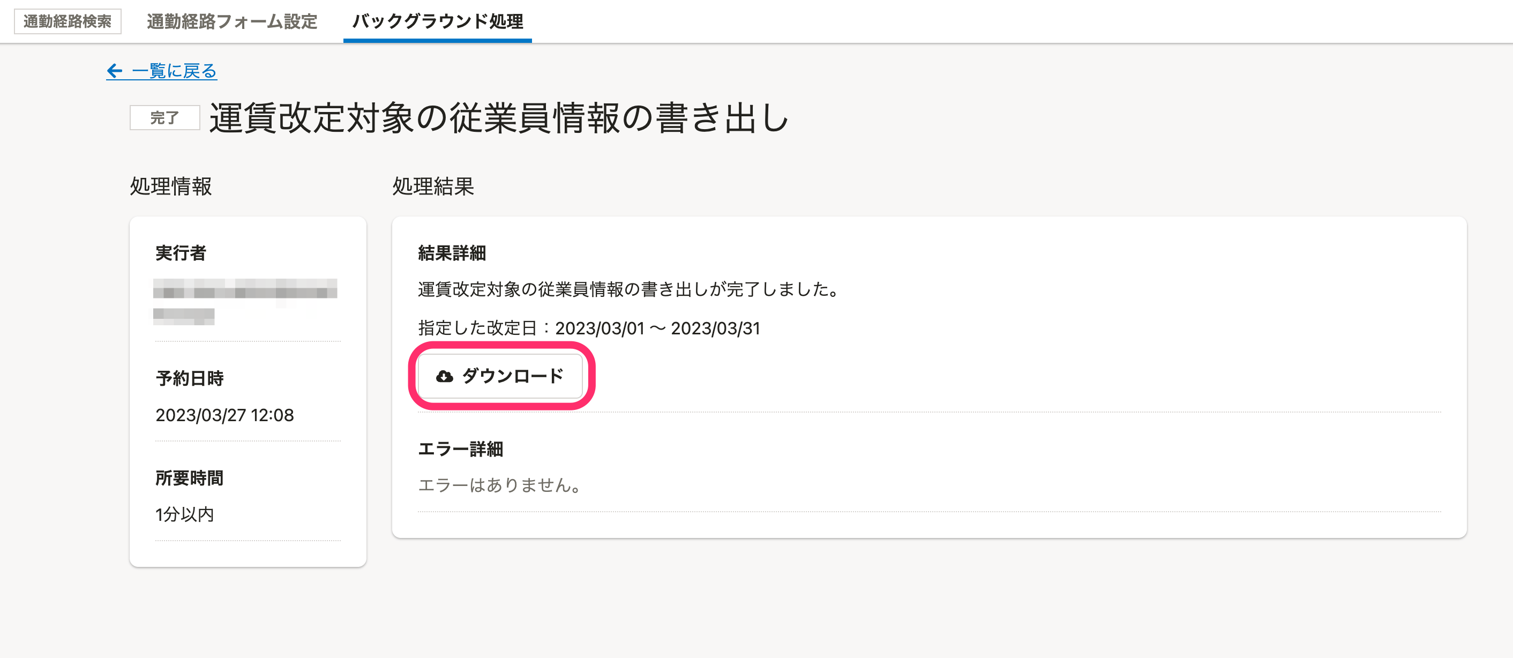The image size is (1513, 658).
Task: Click the download cloud icon
Action: [x=444, y=376]
